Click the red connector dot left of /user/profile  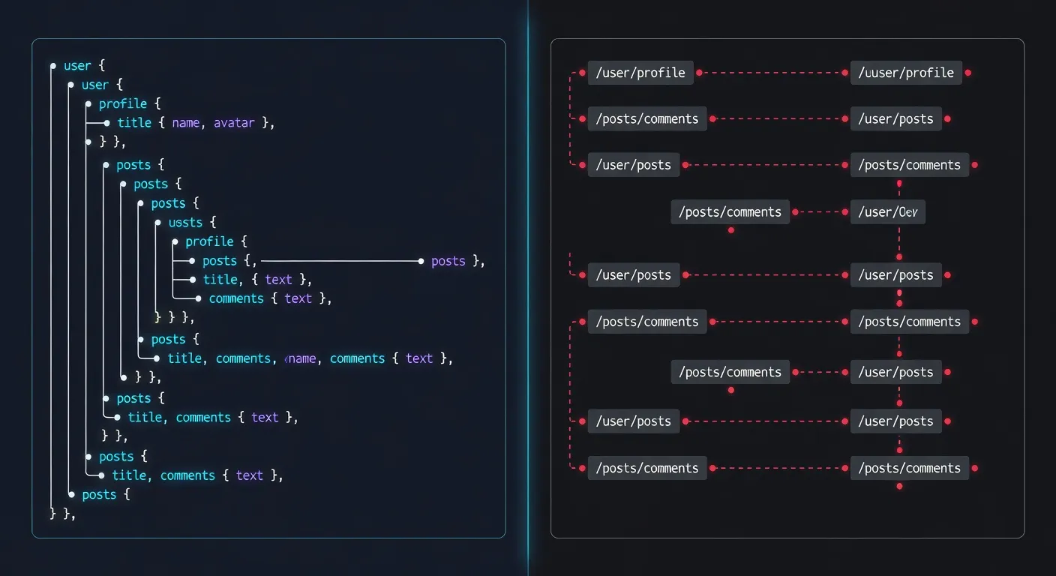581,73
